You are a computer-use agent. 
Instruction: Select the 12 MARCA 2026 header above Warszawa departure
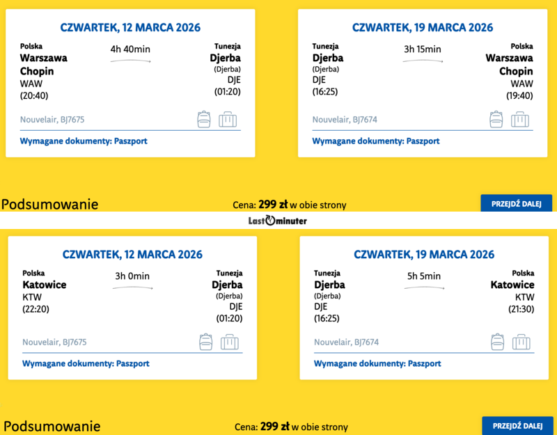tap(130, 28)
